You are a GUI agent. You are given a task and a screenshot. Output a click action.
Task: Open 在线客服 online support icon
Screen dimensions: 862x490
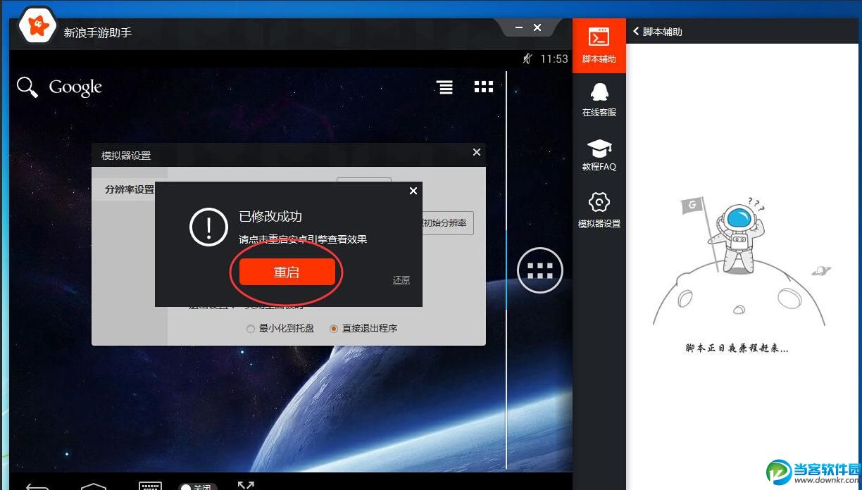coord(599,99)
